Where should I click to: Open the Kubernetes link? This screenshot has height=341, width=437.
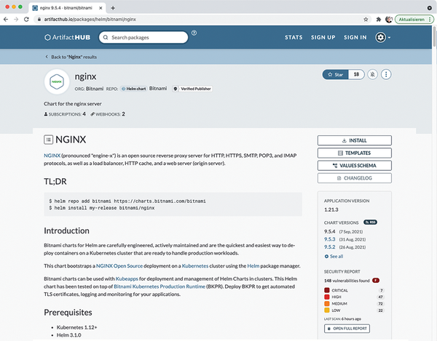194,266
